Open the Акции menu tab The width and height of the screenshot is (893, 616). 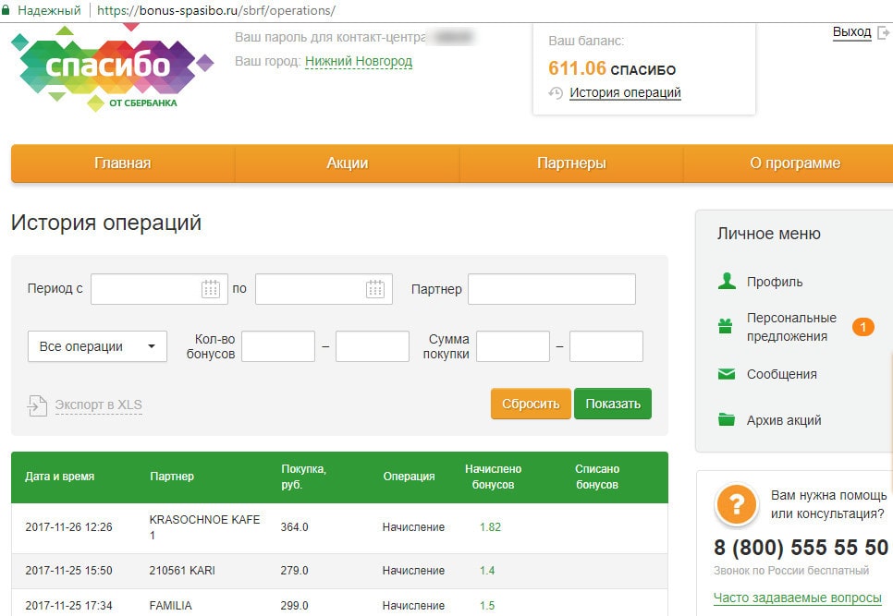pos(348,163)
